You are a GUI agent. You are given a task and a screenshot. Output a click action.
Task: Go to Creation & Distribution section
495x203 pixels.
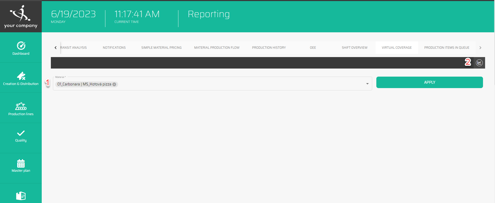click(x=21, y=79)
